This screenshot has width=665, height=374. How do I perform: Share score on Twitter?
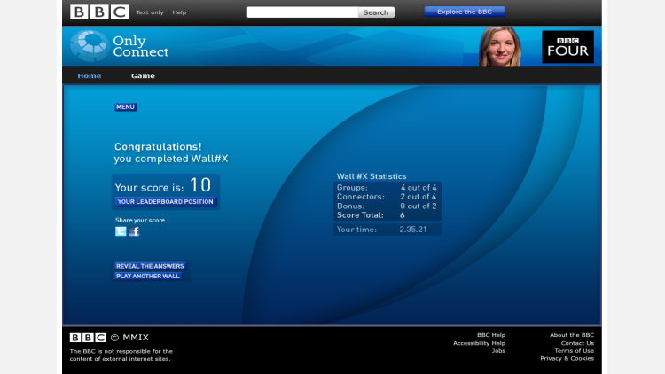[x=121, y=231]
